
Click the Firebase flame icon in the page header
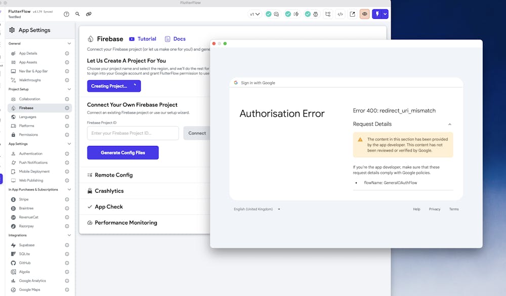(91, 39)
